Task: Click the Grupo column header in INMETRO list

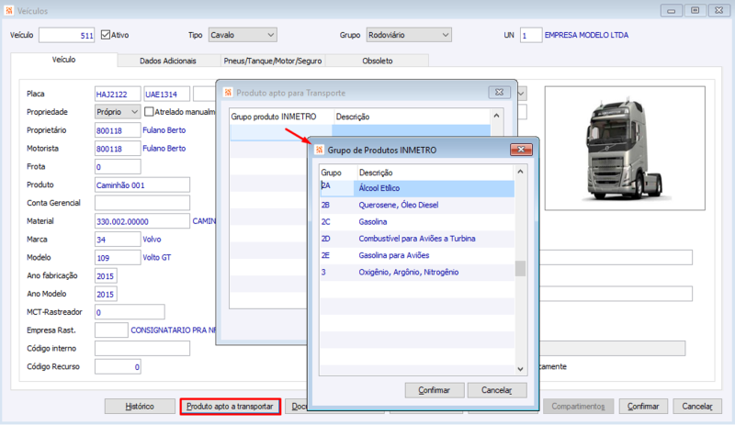Action: [x=338, y=173]
